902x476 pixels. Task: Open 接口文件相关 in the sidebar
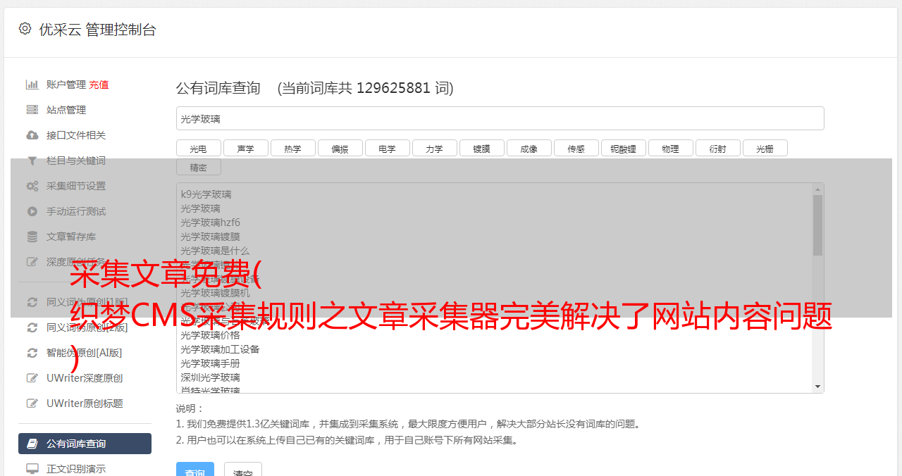(x=76, y=135)
